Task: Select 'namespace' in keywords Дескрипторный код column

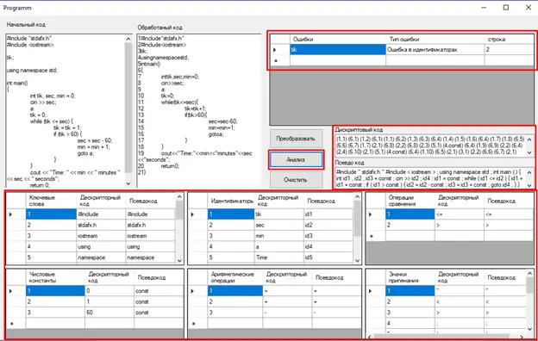Action: (101, 257)
